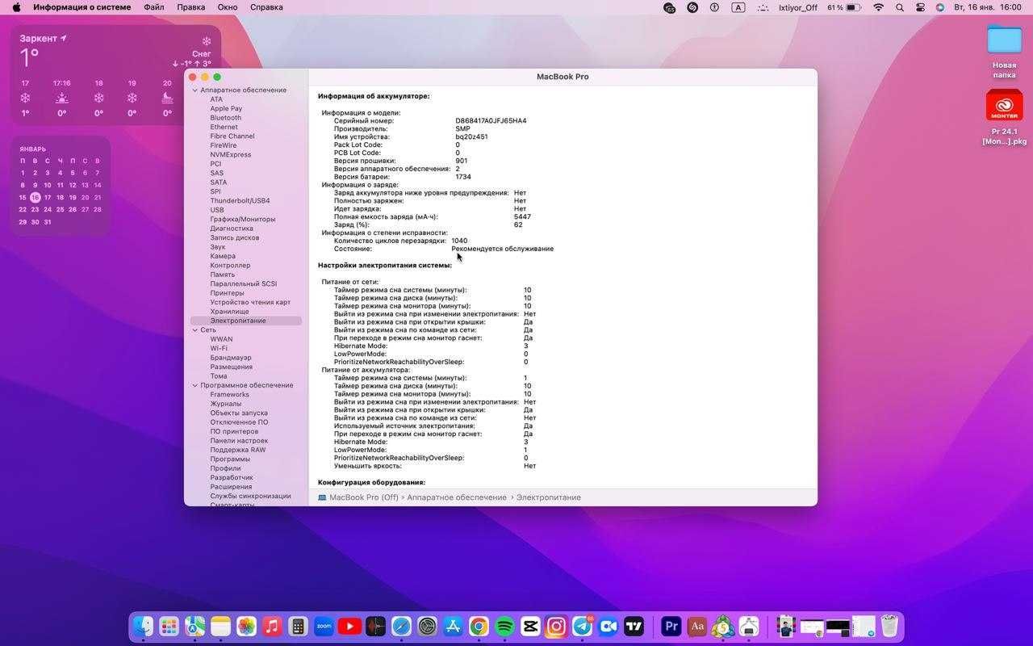
Task: Open the Файл menu
Action: click(x=154, y=7)
